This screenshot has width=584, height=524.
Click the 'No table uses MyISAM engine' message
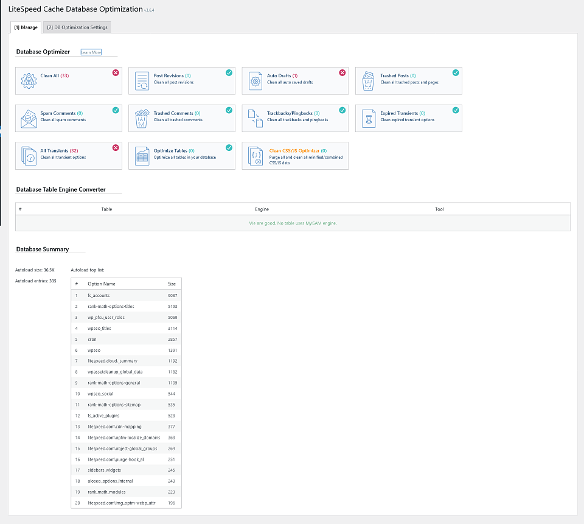tap(293, 223)
